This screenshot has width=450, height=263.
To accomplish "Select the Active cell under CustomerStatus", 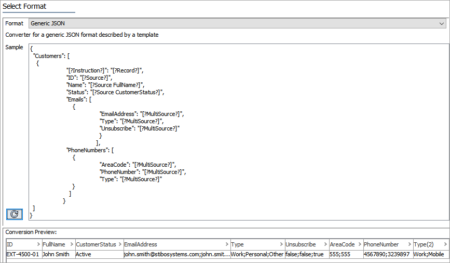I will tap(98, 254).
